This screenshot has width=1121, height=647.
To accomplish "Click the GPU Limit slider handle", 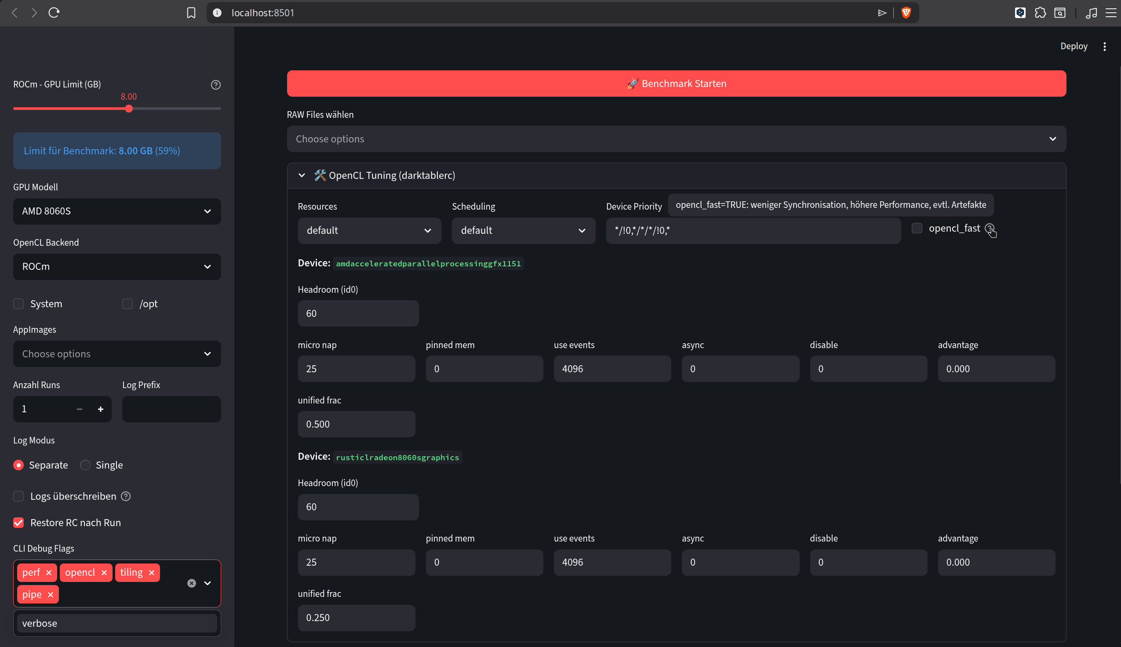I will pyautogui.click(x=129, y=109).
